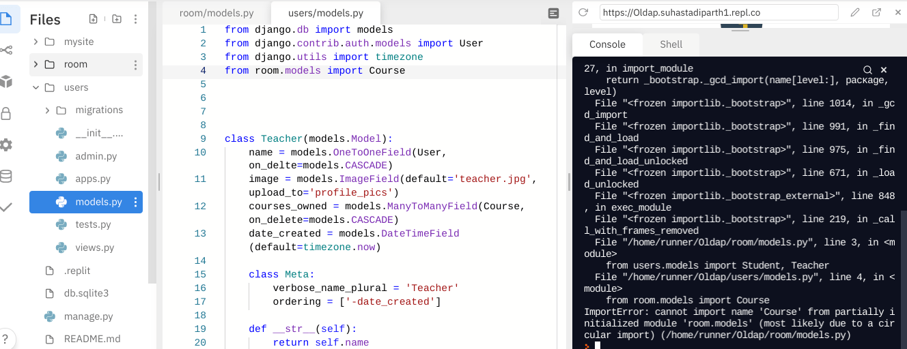Viewport: 907px width, 349px height.
Task: Open the Files panel icon in sidebar
Action: (x=5, y=18)
